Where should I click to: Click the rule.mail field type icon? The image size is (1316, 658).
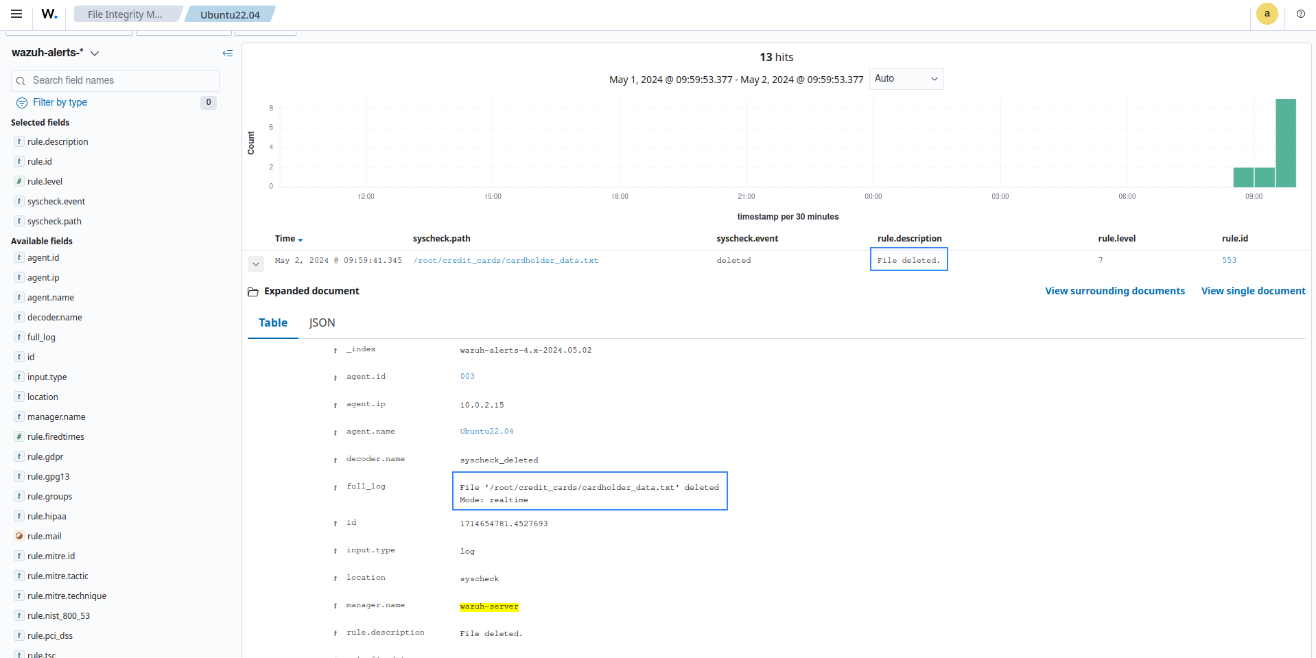pyautogui.click(x=19, y=536)
